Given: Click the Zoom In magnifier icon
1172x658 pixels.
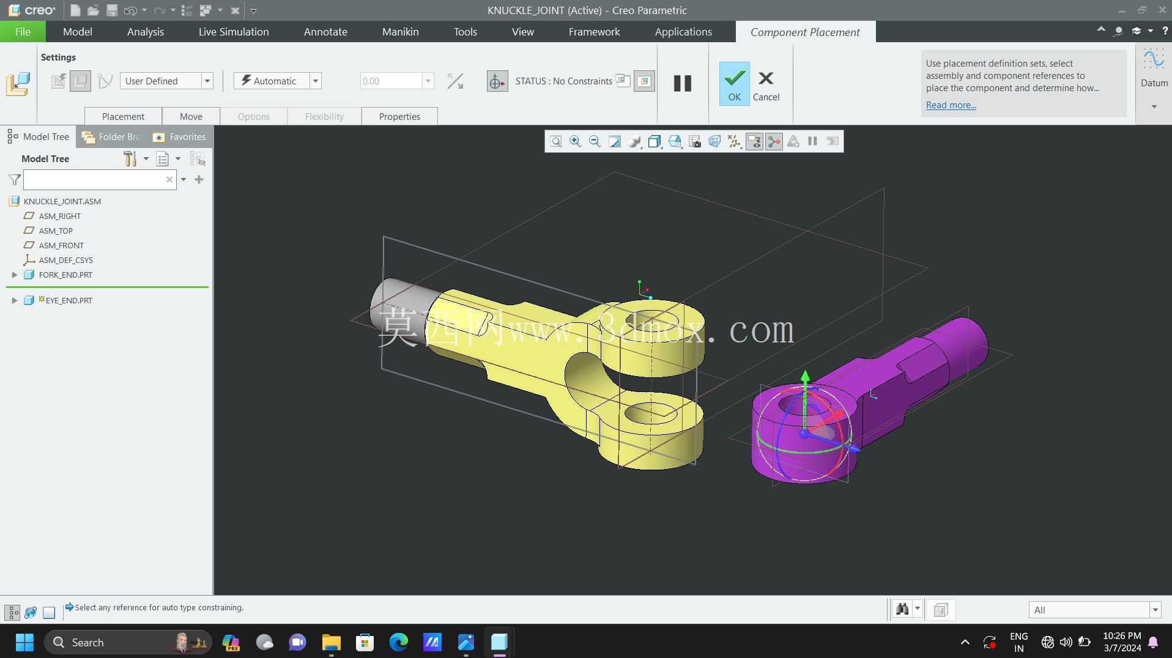Looking at the screenshot, I should point(575,142).
